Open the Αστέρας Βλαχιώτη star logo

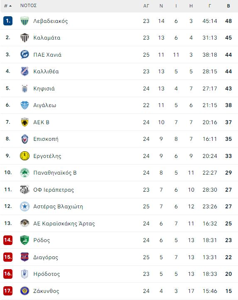pos(25,206)
